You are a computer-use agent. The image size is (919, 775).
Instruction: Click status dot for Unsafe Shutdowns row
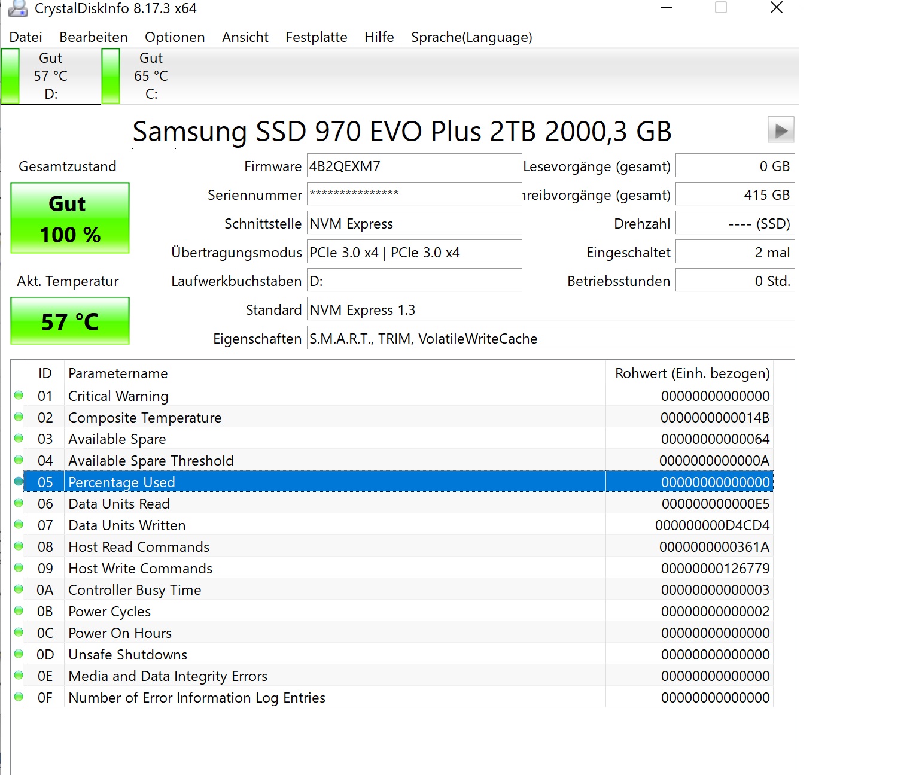coord(19,654)
